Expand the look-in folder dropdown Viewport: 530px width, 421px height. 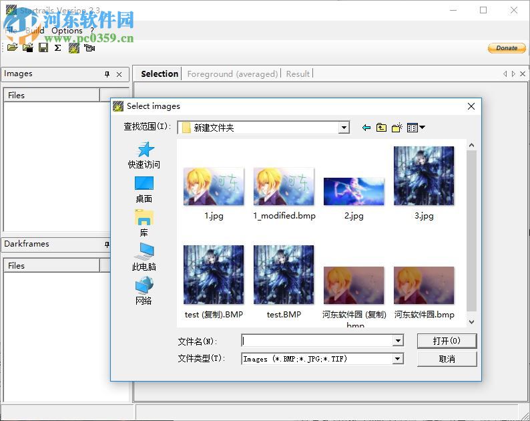click(x=344, y=128)
